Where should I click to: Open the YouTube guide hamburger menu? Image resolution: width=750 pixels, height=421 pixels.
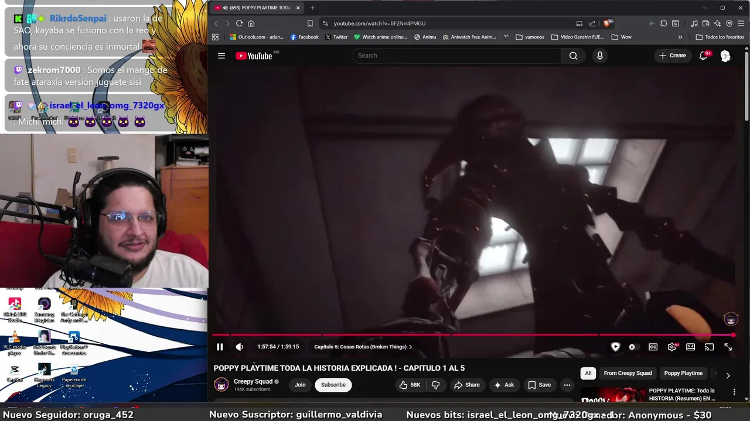click(x=221, y=56)
